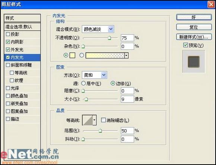Enable the 图案叠加 pattern overlay checkbox
Viewport: 216px width, 165px height.
pos(8,111)
